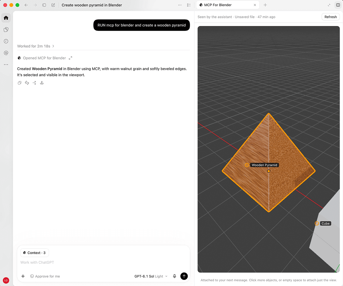This screenshot has width=343, height=286.
Task: Expand the Worked for 2m 18s details
Action: [x=36, y=46]
